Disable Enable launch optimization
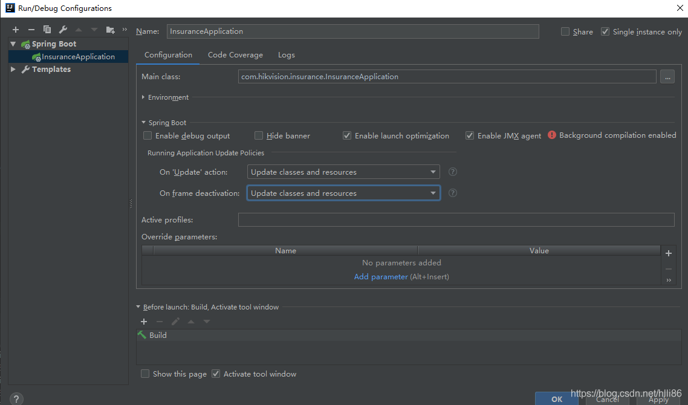 [x=347, y=135]
